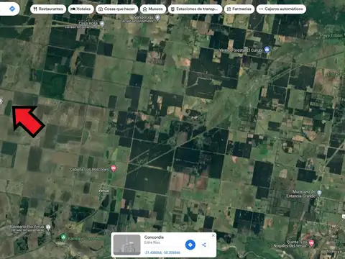The height and width of the screenshot is (259, 345).
Task: Click the Playa Tobías map label
Action: [x=331, y=35]
